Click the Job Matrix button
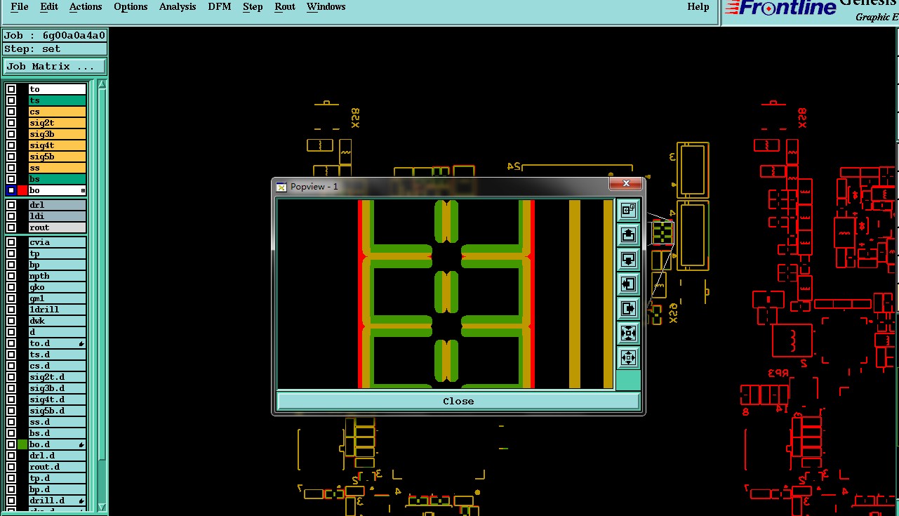This screenshot has height=516, width=899. [55, 67]
